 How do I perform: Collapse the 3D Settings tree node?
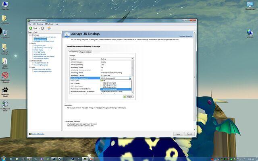[x=29, y=35]
